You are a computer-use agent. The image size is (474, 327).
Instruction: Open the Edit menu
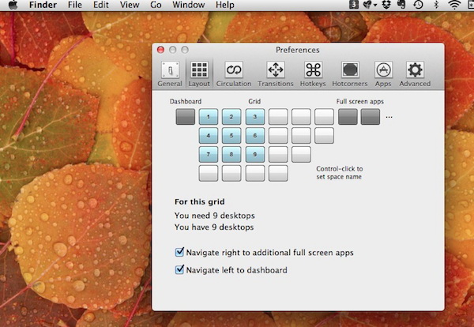click(101, 5)
